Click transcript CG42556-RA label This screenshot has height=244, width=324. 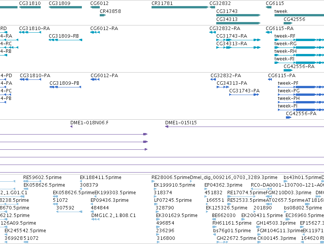[x=299, y=67]
